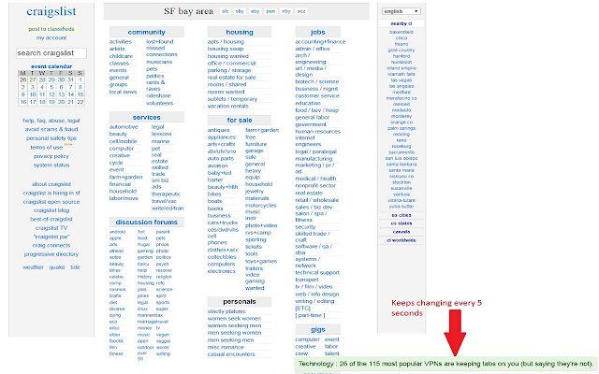
Task: Open the gigs section header
Action: coord(317,329)
